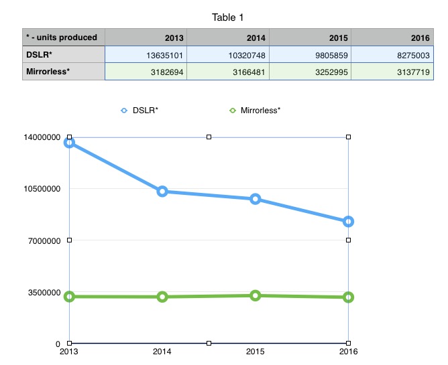Select the 2016 column header cell

[x=392, y=37]
